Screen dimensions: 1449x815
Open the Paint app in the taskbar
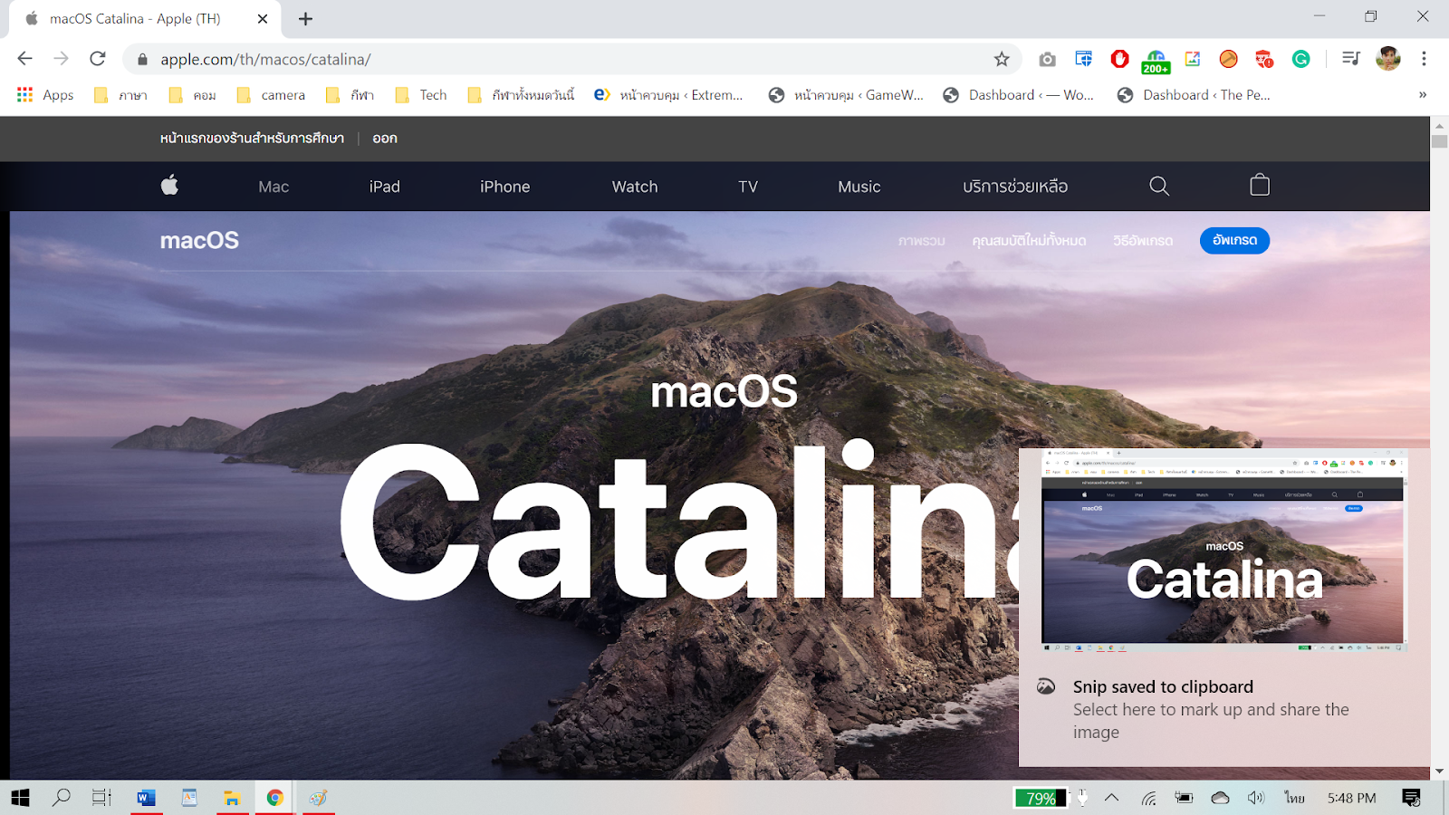click(x=318, y=798)
